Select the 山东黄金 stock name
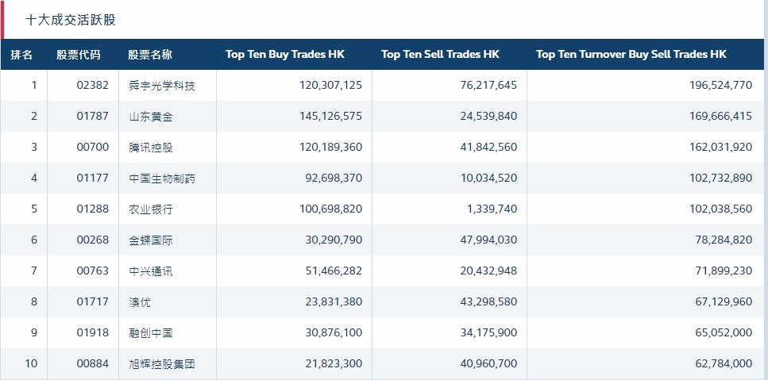Image resolution: width=768 pixels, height=380 pixels. (150, 117)
